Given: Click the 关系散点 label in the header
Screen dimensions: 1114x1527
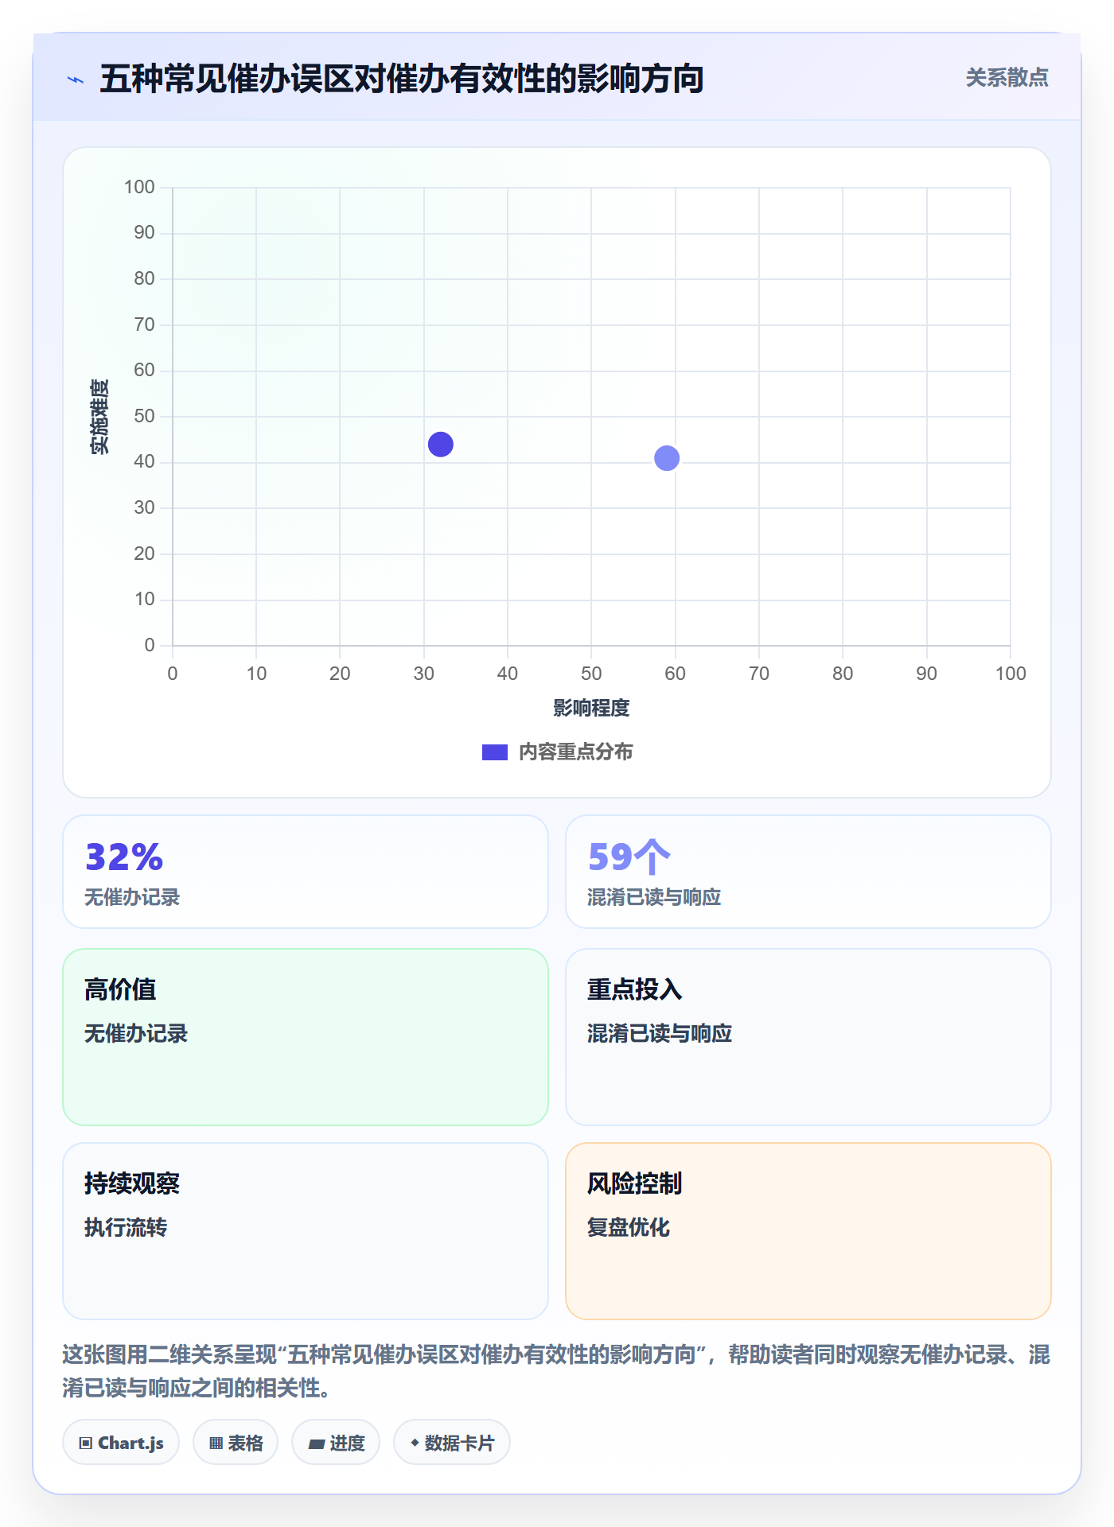Looking at the screenshot, I should (x=1007, y=78).
